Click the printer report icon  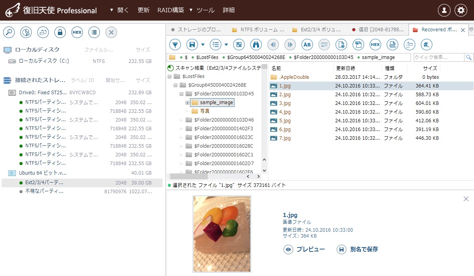(392, 45)
